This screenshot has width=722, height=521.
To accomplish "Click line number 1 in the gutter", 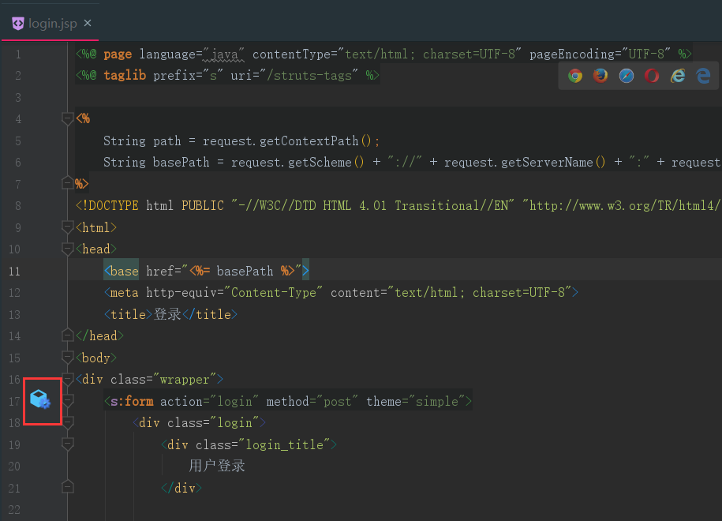I will point(18,54).
